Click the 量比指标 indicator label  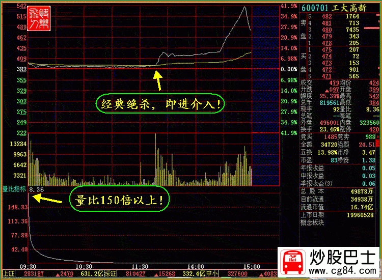tap(14, 189)
